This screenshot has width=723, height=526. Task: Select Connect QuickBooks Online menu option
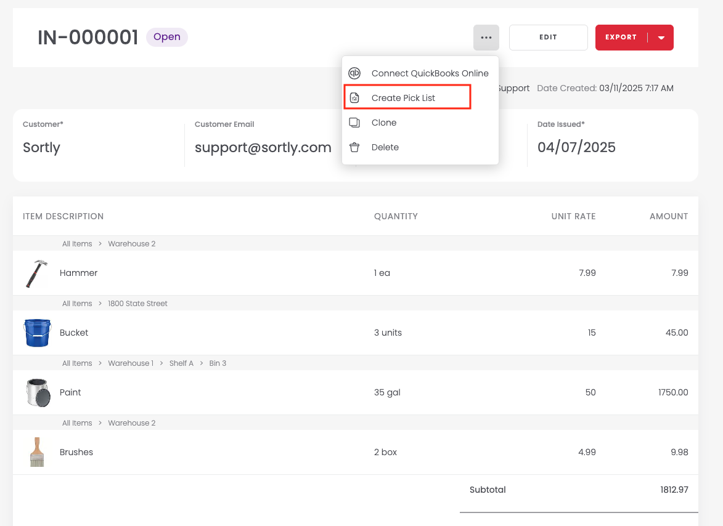pyautogui.click(x=430, y=73)
